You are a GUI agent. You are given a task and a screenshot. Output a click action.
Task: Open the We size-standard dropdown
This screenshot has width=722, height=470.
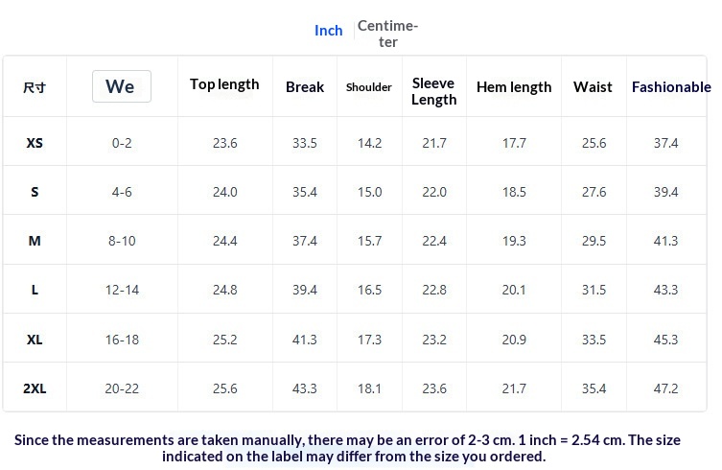point(122,86)
